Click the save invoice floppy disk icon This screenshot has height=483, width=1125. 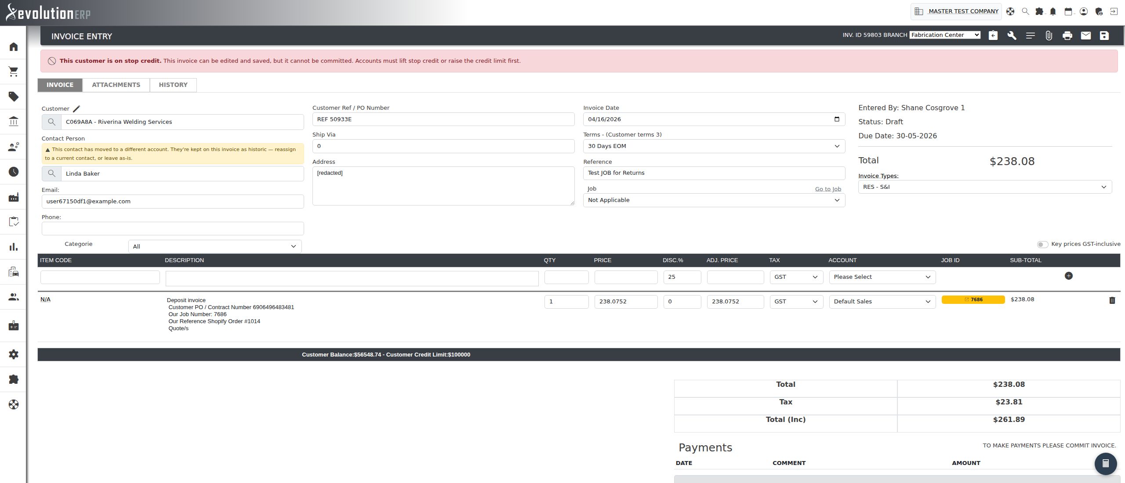(1104, 36)
